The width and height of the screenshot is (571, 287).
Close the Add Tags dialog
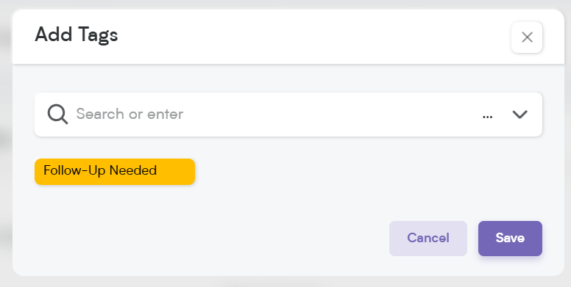point(527,37)
